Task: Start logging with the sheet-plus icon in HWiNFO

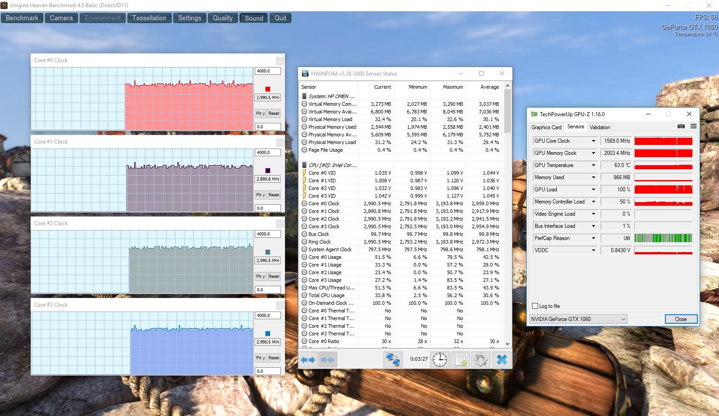Action: coord(461,360)
